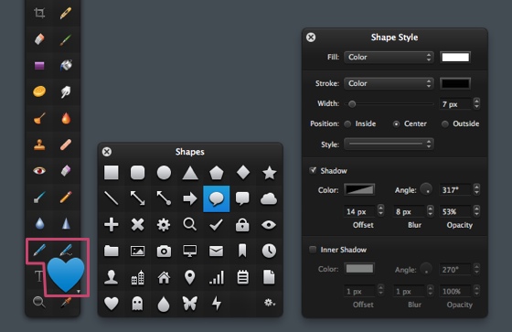Choose the Clone Stamp tool
The image size is (512, 332).
coord(39,145)
